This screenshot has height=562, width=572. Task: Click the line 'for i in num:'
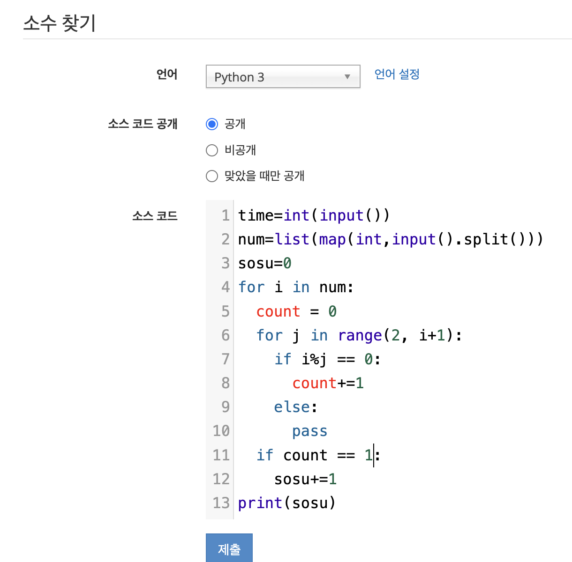click(x=296, y=287)
